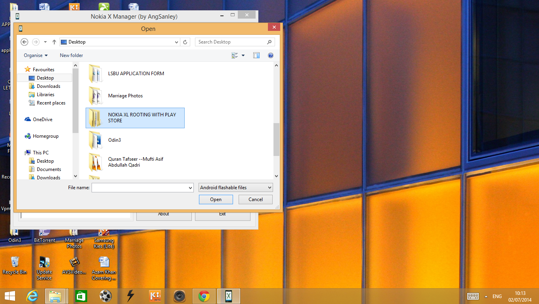The width and height of the screenshot is (539, 304).
Task: Show the preview pane in the dialog
Action: coord(256,55)
